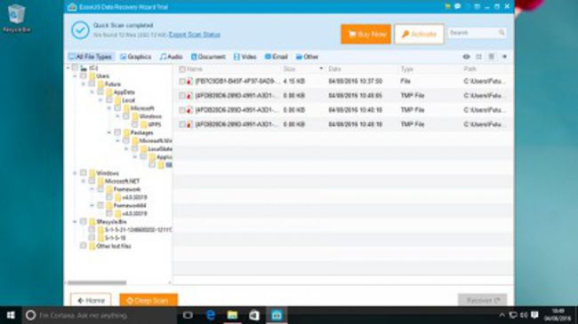This screenshot has width=578, height=324.
Task: Check the $Recycle.Bin folder checkbox
Action: tap(84, 222)
